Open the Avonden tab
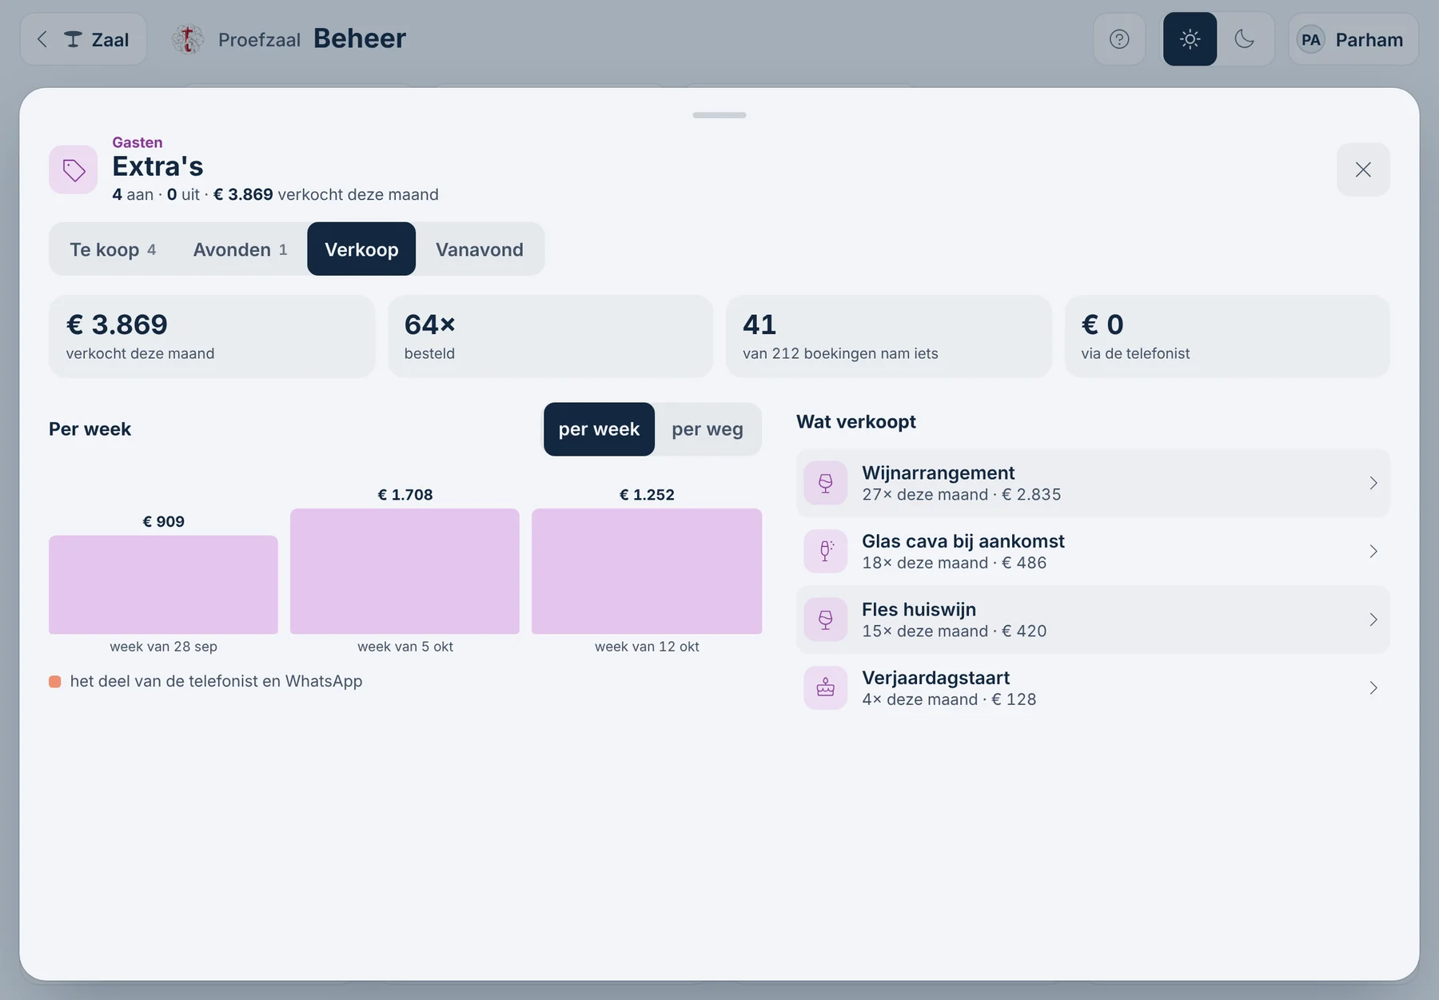The width and height of the screenshot is (1439, 1000). point(240,249)
